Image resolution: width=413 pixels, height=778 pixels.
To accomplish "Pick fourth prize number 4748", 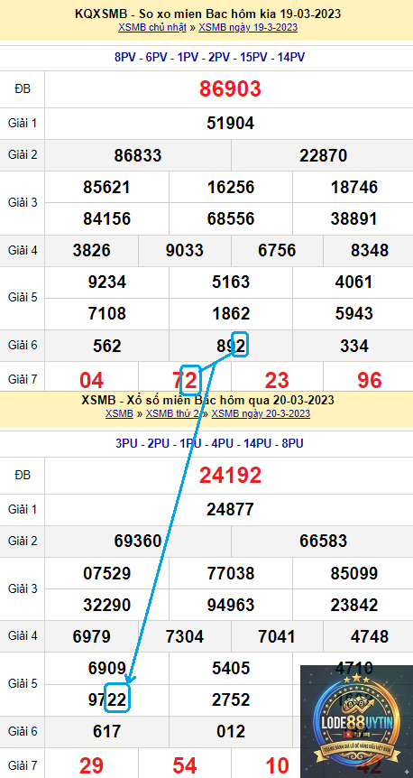I will click(370, 636).
